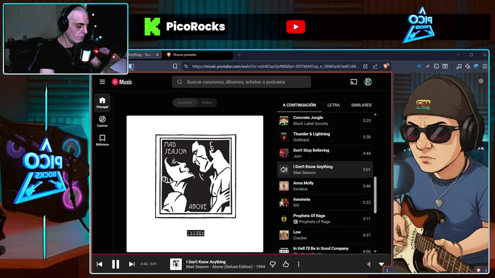
Task: Open site settings icon in address bar
Action: click(x=186, y=66)
